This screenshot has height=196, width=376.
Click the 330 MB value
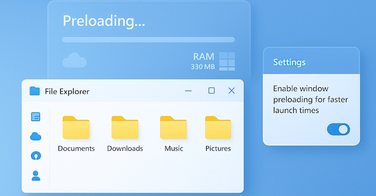coord(203,67)
